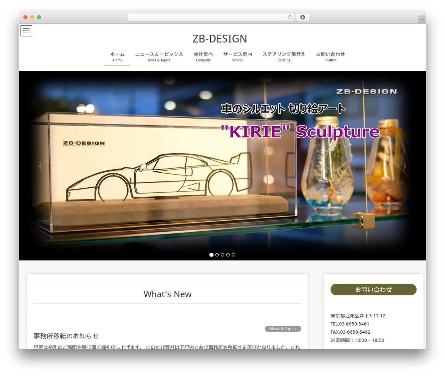Go to previous slide arrow
445x376 pixels.
coord(40,166)
